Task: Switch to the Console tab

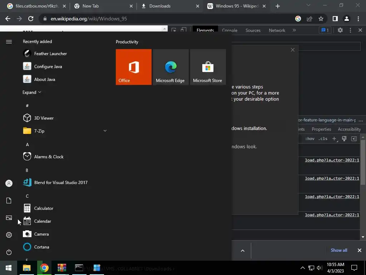Action: click(230, 30)
